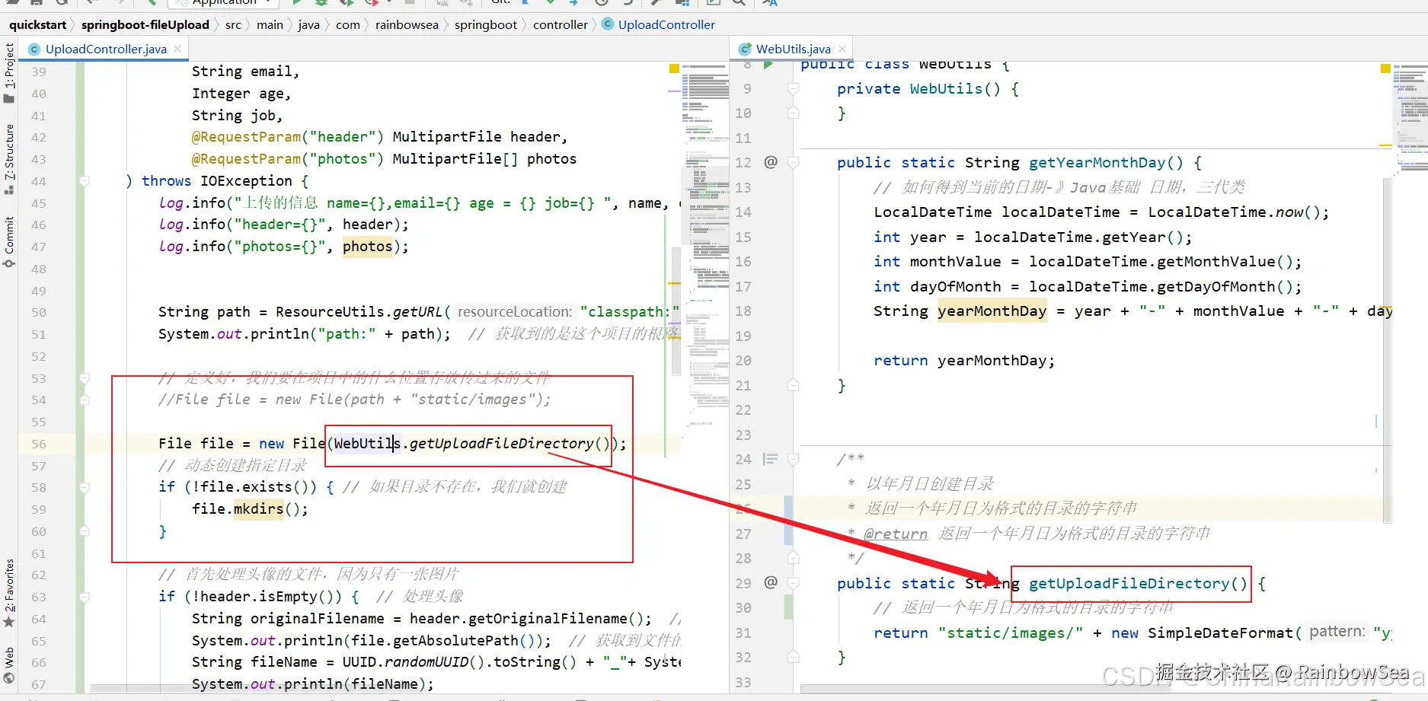The width and height of the screenshot is (1428, 701).
Task: Click "static/images/" string on line 31
Action: point(1011,632)
